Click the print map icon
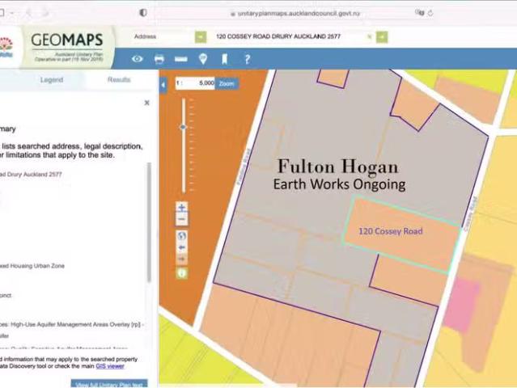Viewport: 517px width, 388px height. (159, 59)
